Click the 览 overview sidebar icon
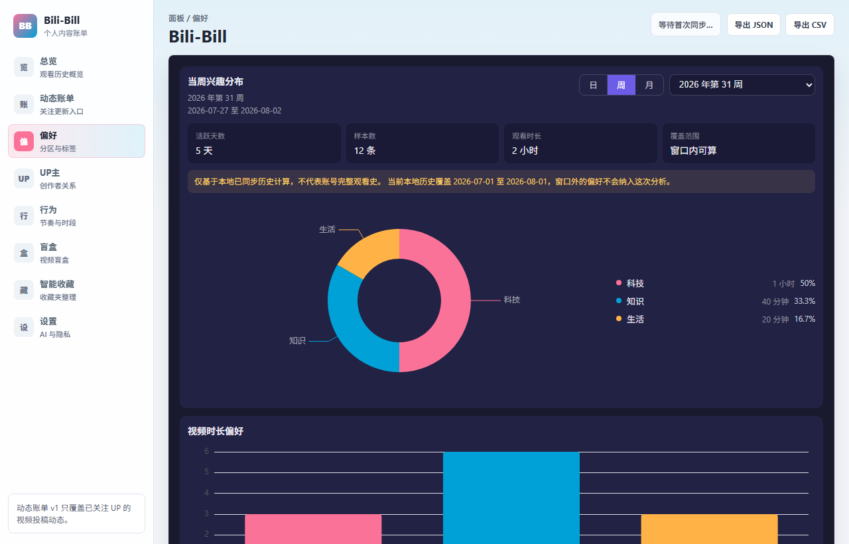 pyautogui.click(x=24, y=67)
